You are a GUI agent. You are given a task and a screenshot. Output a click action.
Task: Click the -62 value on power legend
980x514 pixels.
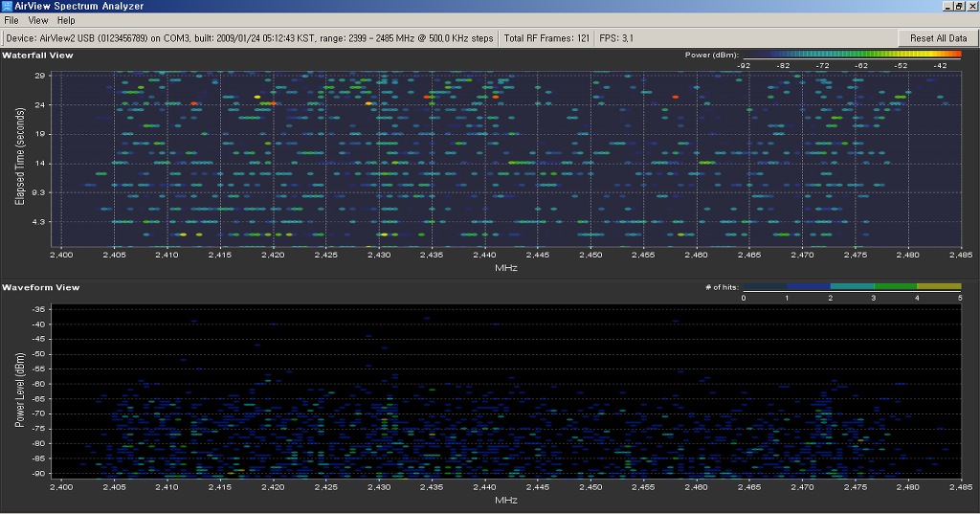[x=861, y=66]
